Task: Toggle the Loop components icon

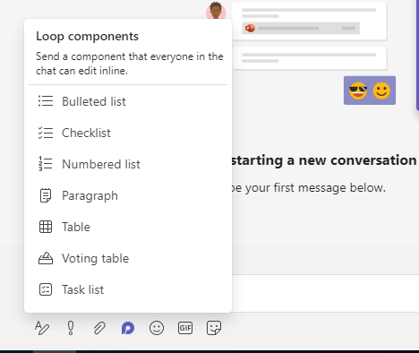Action: (128, 328)
